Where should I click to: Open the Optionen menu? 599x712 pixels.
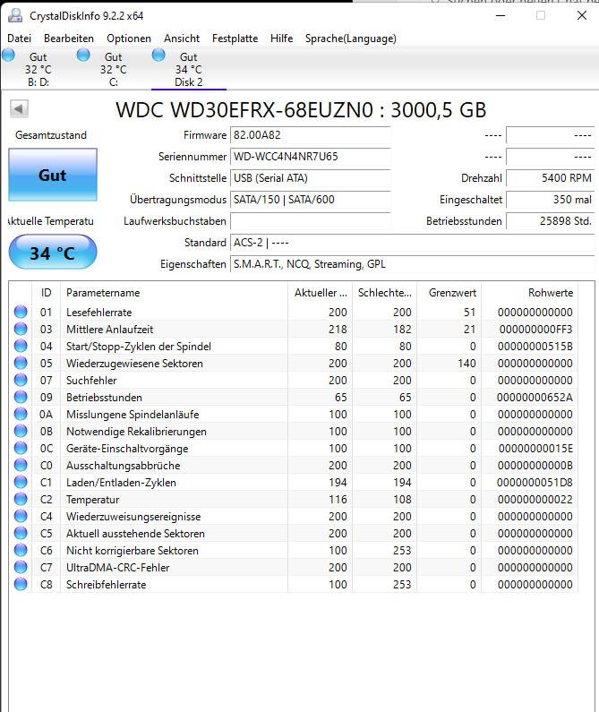coord(129,39)
